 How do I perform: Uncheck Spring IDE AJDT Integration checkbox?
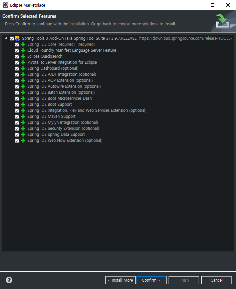(x=17, y=75)
